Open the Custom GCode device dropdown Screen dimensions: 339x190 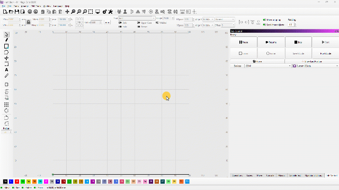(316, 66)
